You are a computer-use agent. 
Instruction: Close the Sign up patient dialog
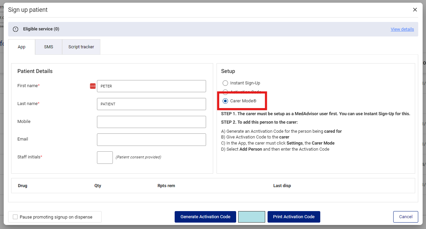(x=415, y=10)
